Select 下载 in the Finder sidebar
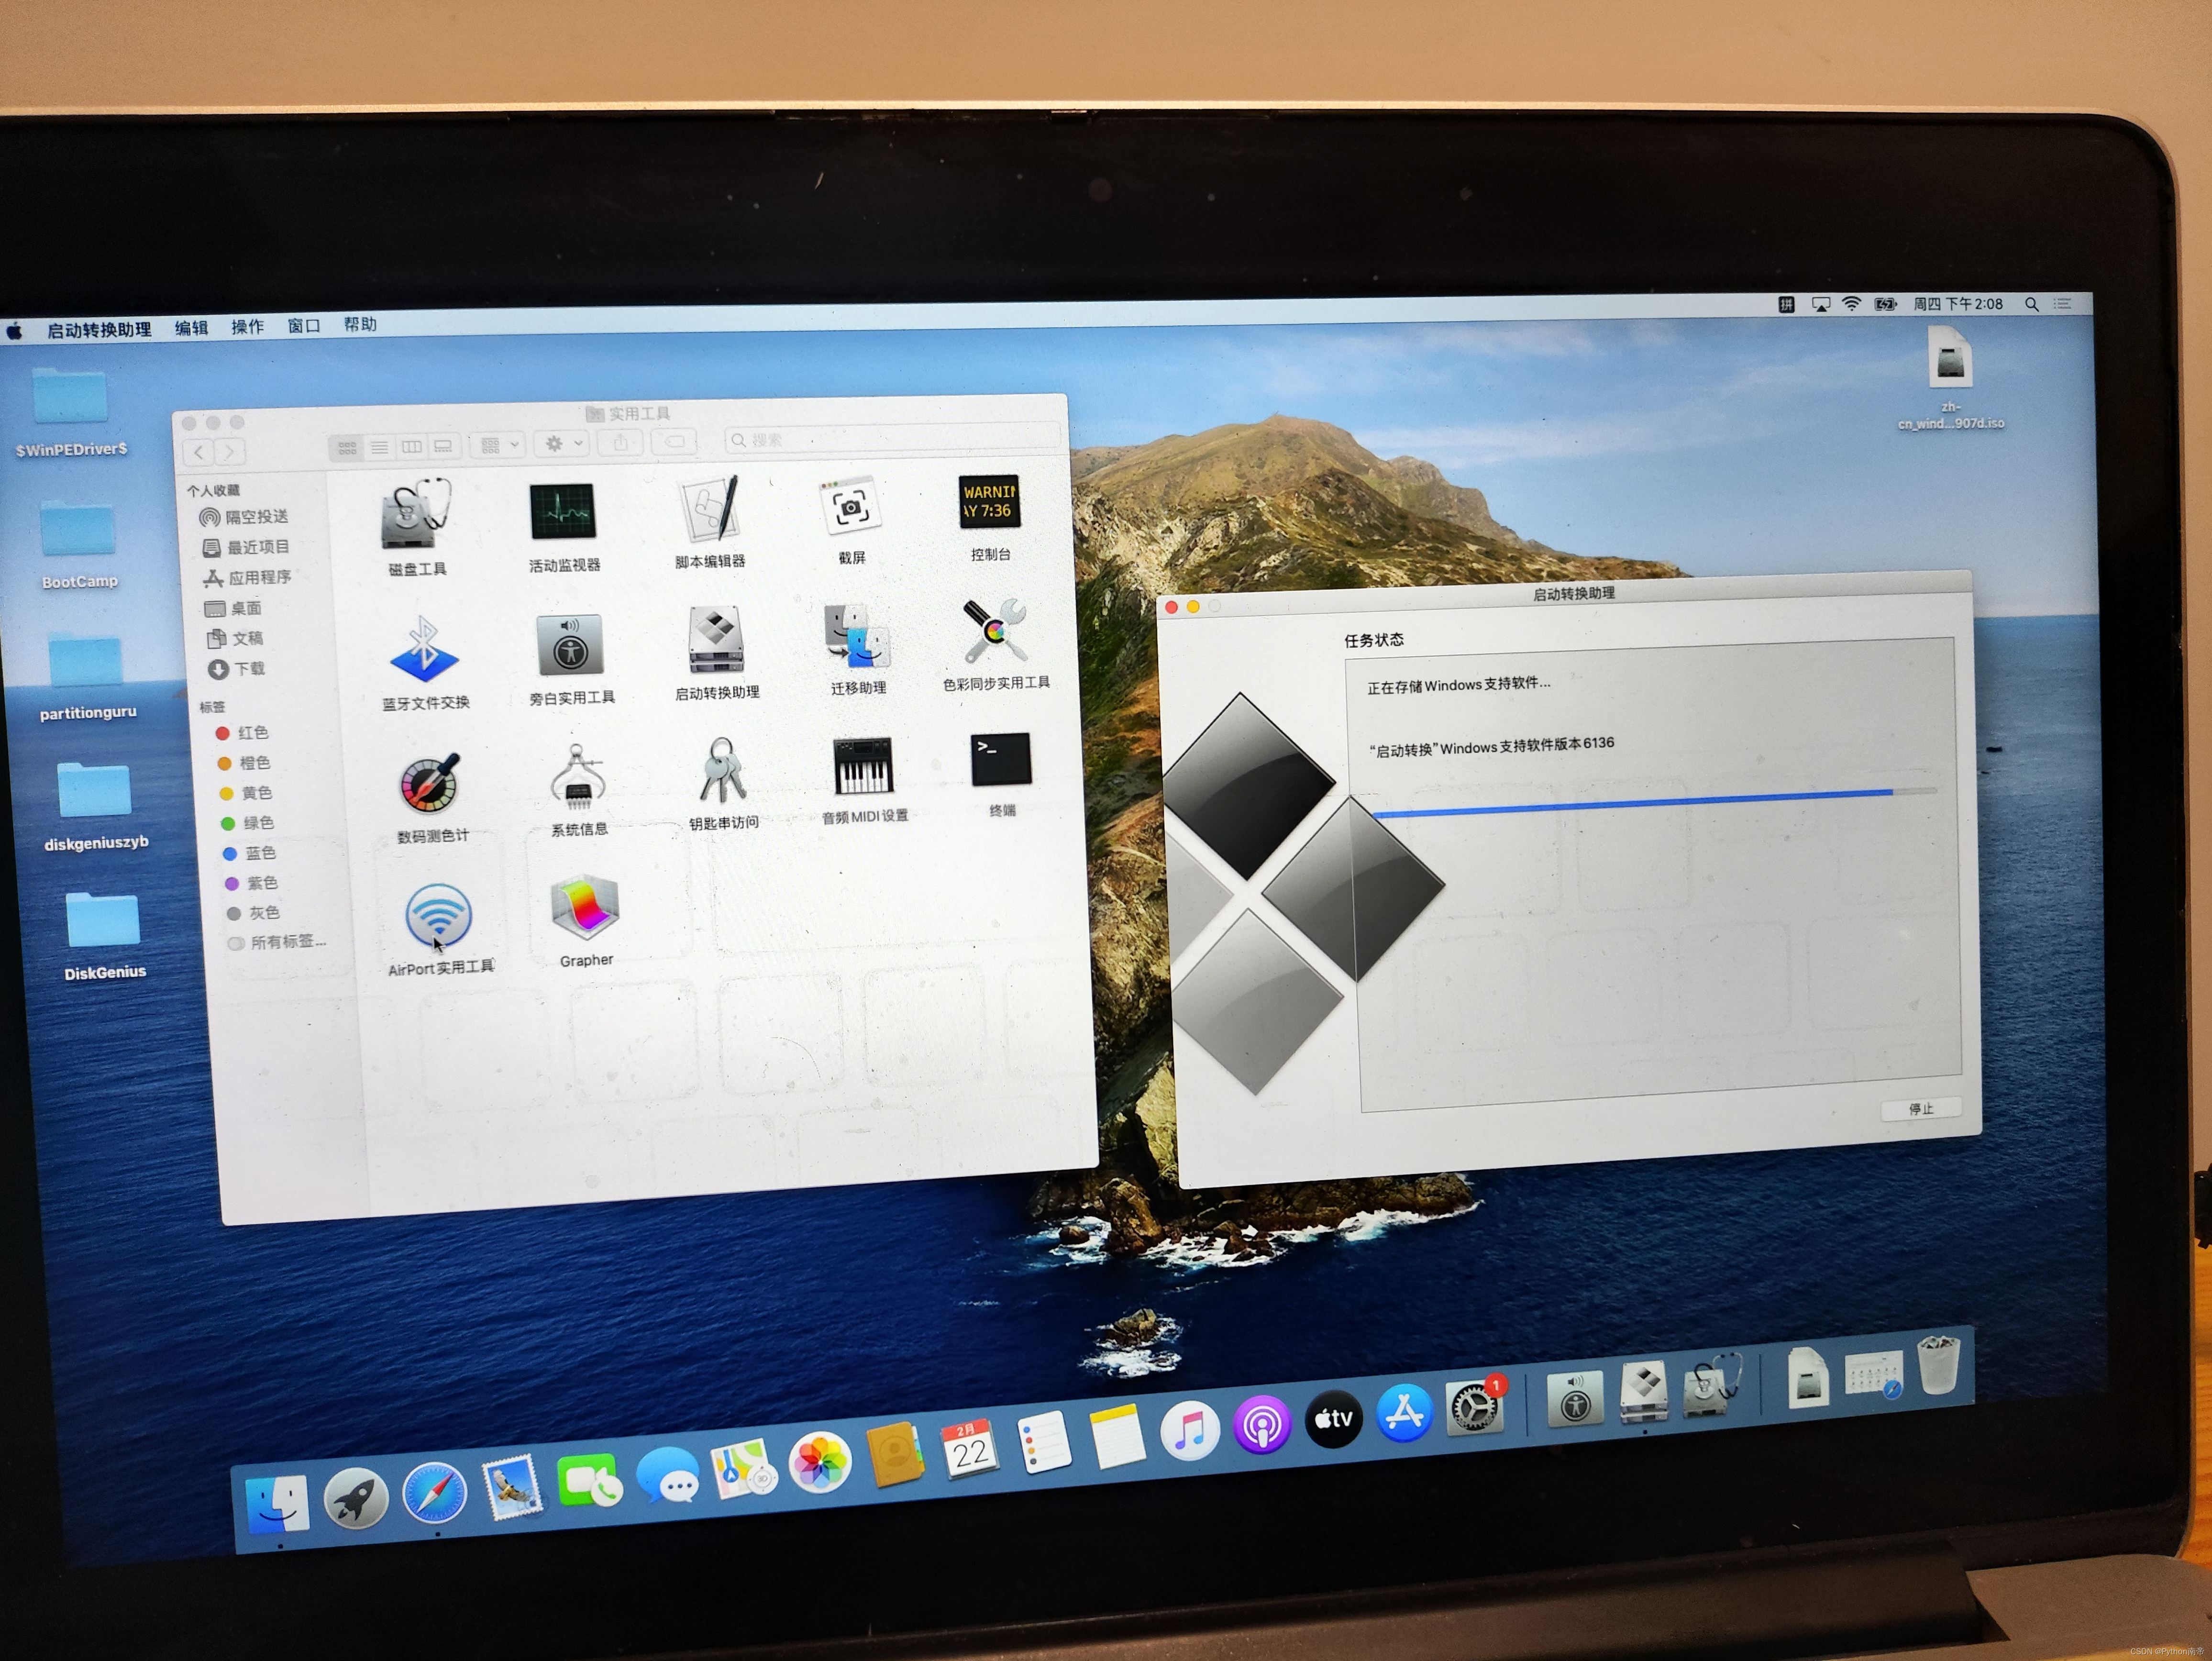The width and height of the screenshot is (2212, 1661). (237, 668)
